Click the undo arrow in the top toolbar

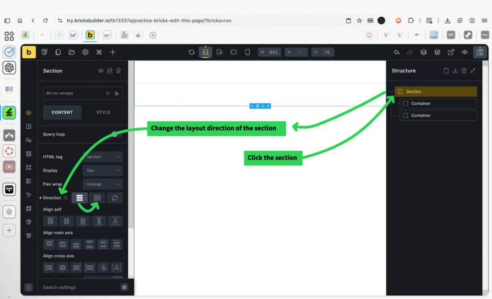point(396,52)
